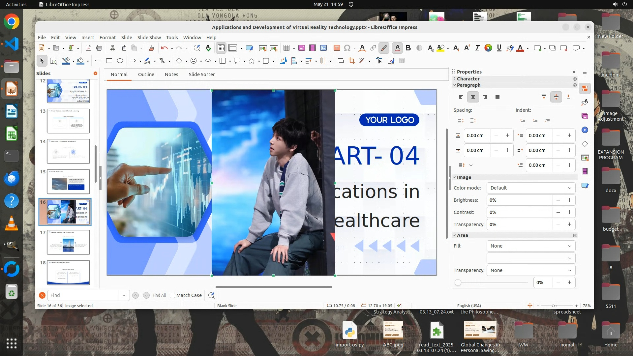The height and width of the screenshot is (356, 633).
Task: Insert a text box from toolbar
Action: pos(337,48)
